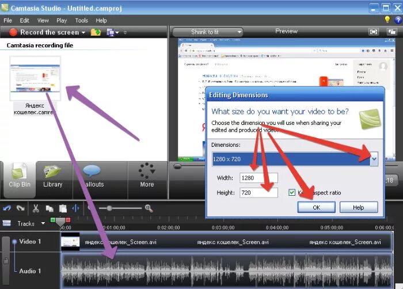Click the track lock icon

point(6,261)
